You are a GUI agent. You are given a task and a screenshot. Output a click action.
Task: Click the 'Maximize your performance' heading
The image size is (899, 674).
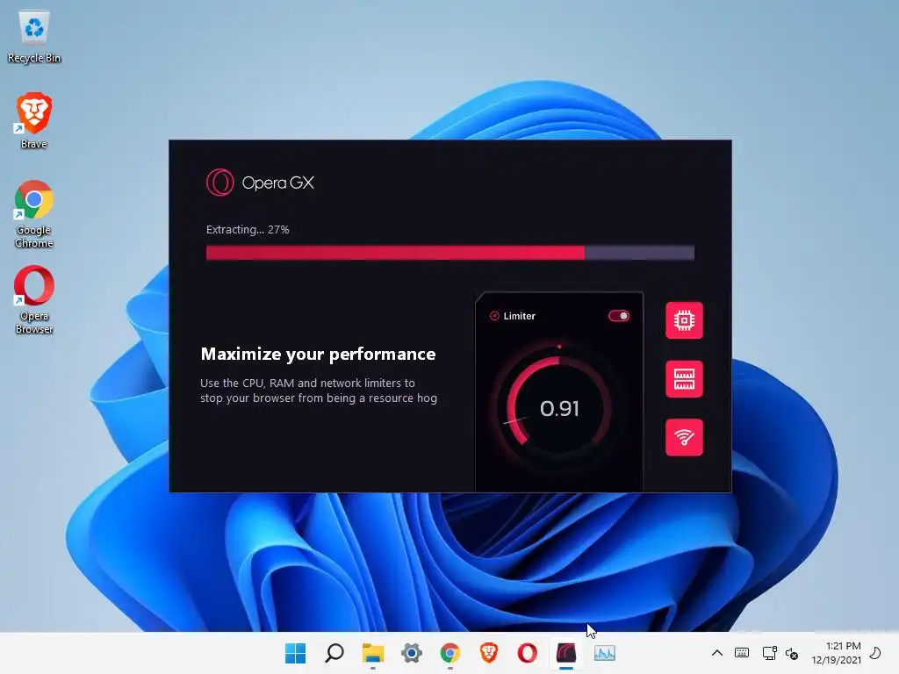(318, 355)
